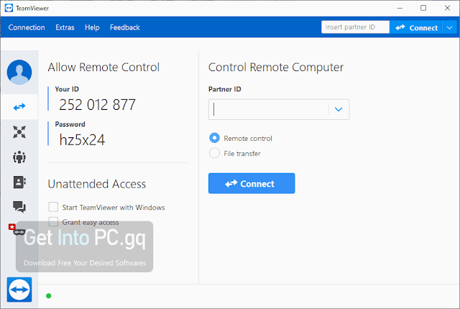Viewport: 460px width, 309px height.
Task: Click the large blue Connect button
Action: (x=252, y=183)
